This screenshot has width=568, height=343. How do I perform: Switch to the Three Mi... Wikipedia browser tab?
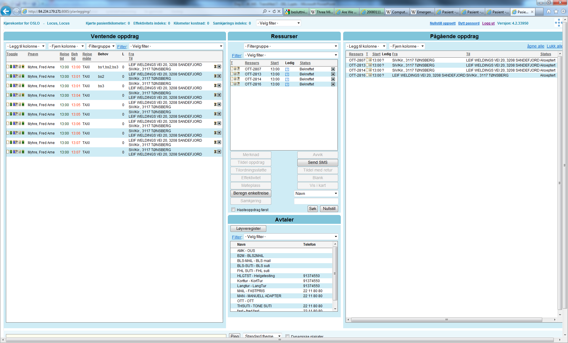[322, 12]
